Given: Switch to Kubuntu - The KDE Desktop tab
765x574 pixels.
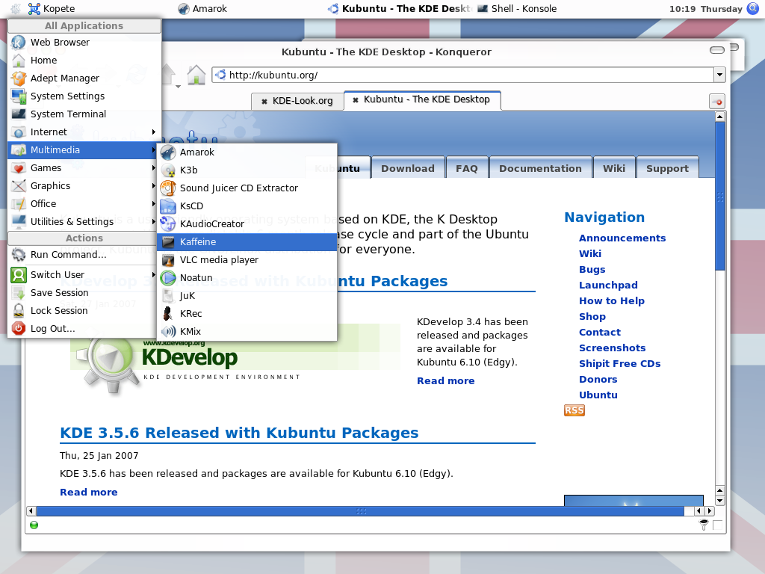Looking at the screenshot, I should pos(423,99).
